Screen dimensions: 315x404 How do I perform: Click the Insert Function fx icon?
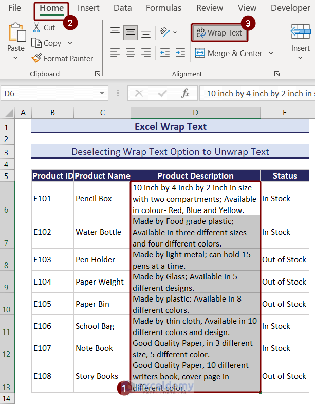coord(186,93)
